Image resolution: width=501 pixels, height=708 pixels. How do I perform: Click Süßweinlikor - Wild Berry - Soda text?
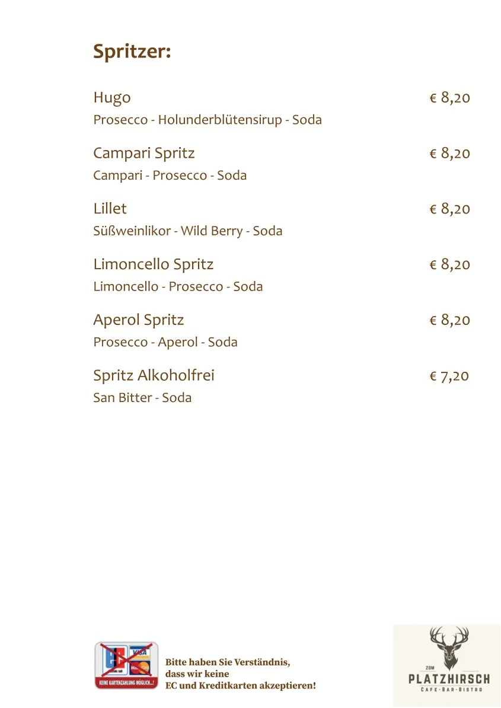[188, 231]
